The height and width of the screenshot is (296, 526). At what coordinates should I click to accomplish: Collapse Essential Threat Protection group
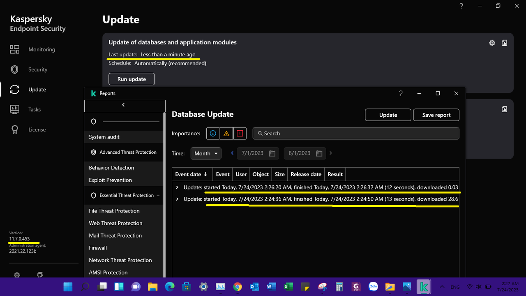point(125,195)
